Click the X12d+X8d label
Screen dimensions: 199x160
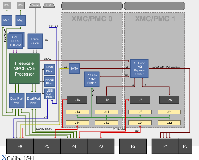(x=119, y=129)
